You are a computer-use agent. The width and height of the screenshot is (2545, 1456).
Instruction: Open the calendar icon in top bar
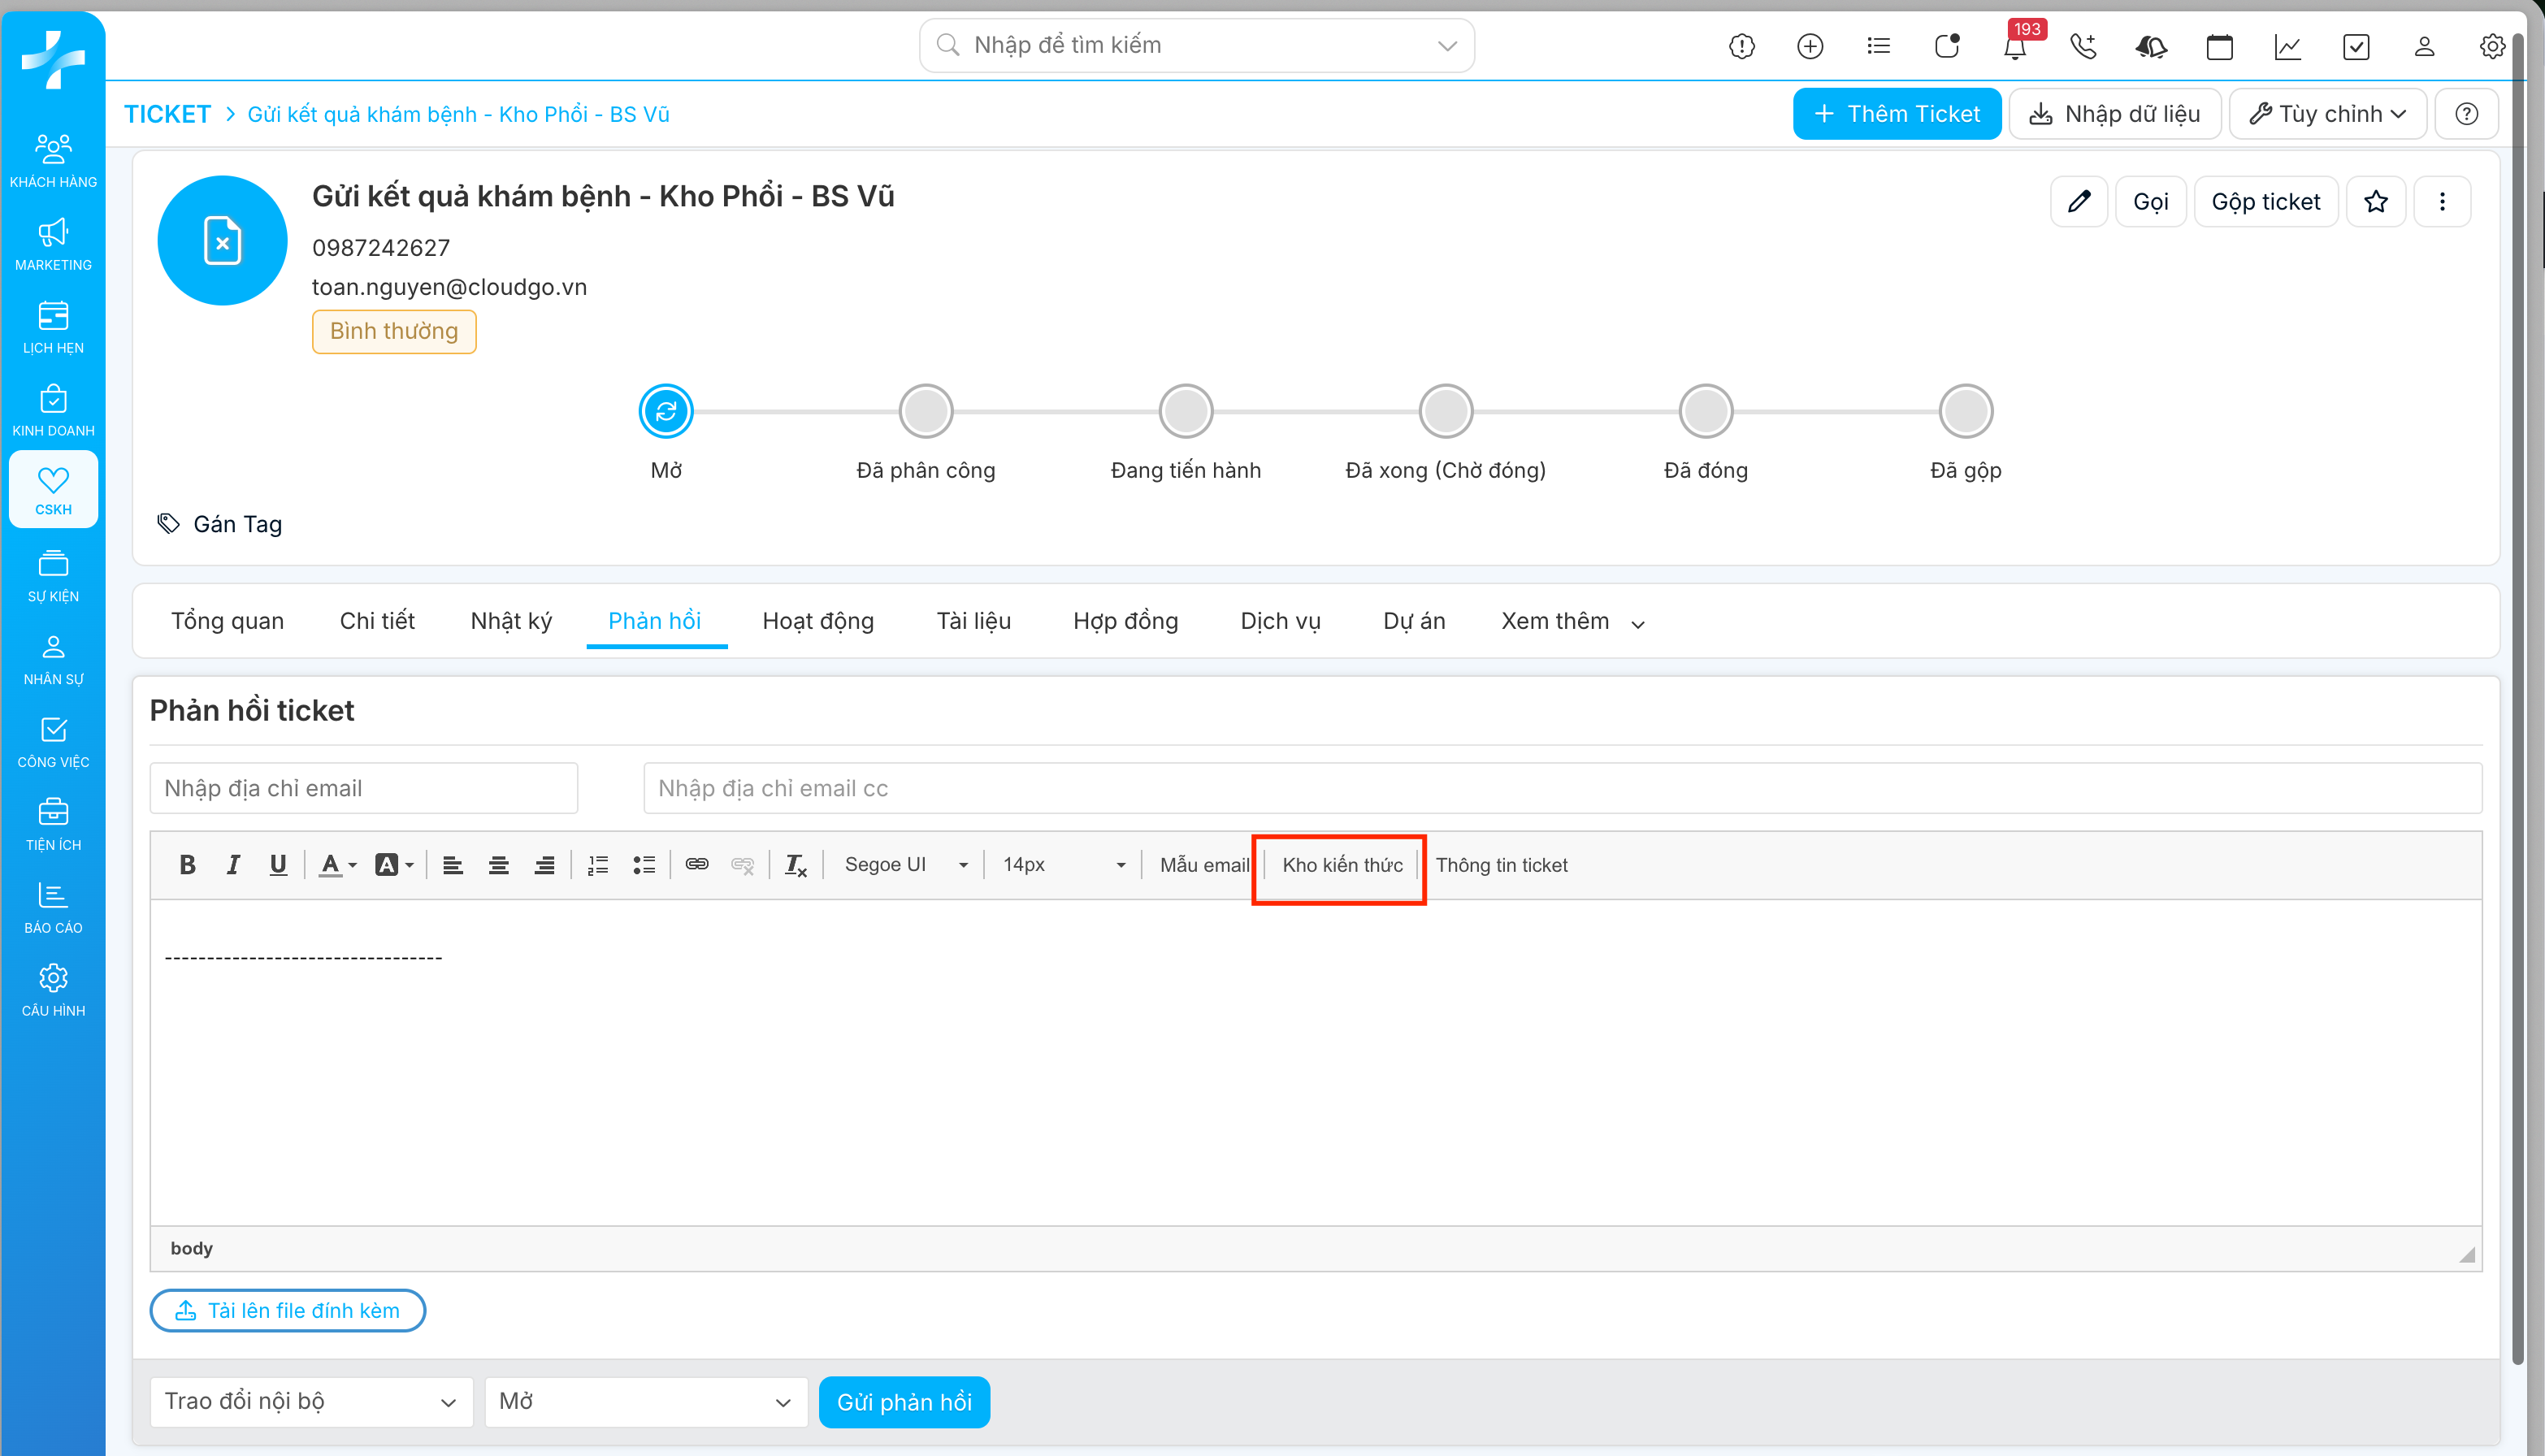[x=2219, y=47]
